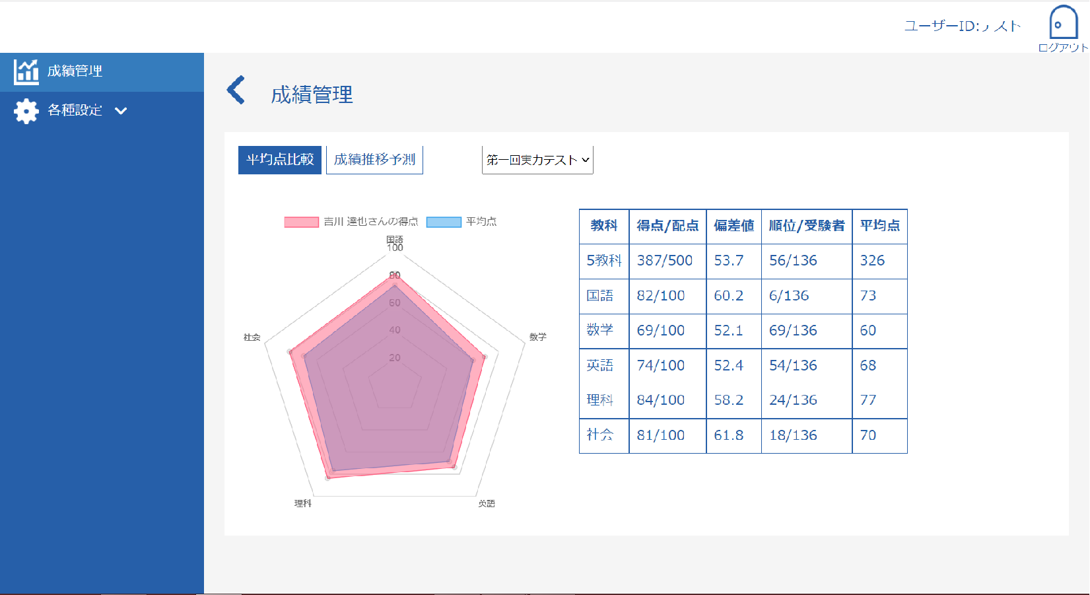Viewport: 1090px width, 595px height.
Task: Toggle the blue 平均点 legend swatch
Action: coord(444,222)
